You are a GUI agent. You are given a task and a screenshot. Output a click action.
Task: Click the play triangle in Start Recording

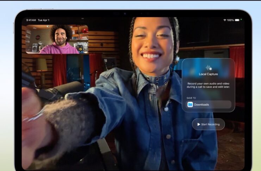[199, 124]
